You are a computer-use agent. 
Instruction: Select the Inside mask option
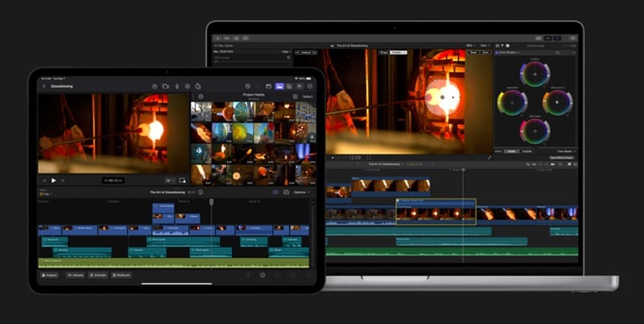tap(511, 151)
